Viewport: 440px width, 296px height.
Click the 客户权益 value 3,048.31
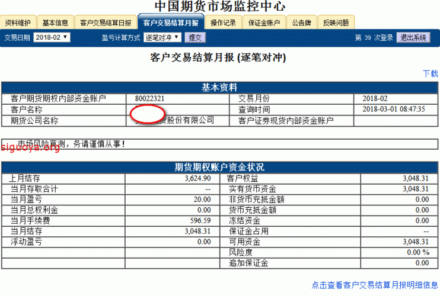(416, 178)
